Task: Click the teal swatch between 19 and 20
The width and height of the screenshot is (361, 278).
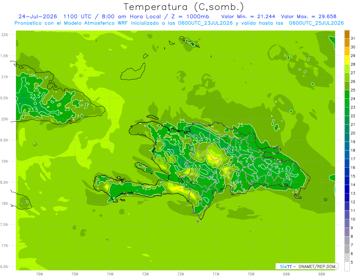Action: tap(347, 137)
